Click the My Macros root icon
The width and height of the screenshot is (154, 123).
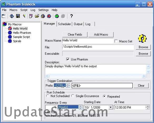[x=5, y=24]
